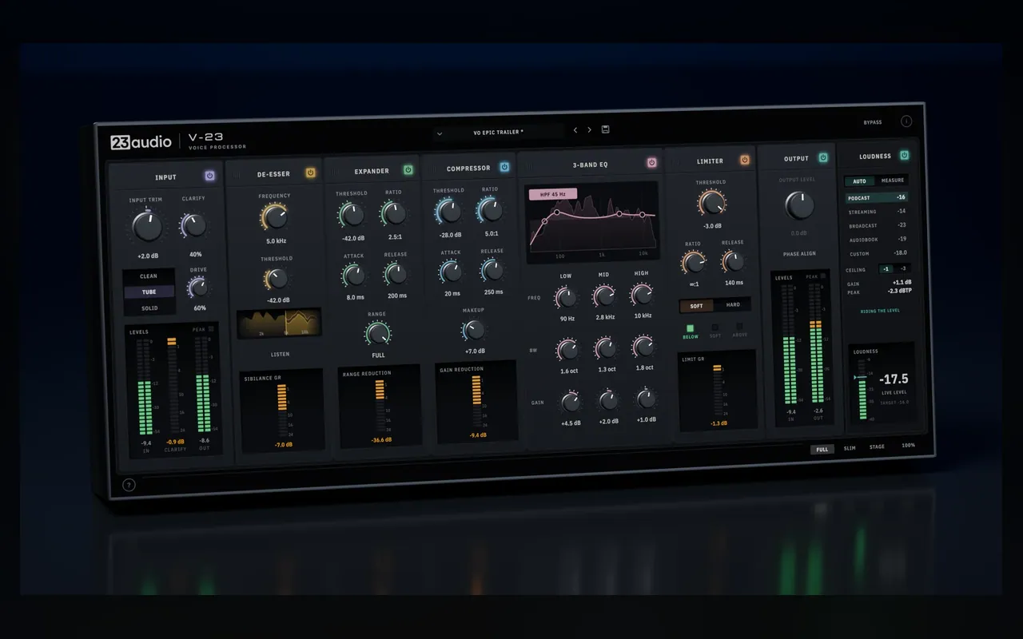Toggle the Output power button

(x=823, y=157)
